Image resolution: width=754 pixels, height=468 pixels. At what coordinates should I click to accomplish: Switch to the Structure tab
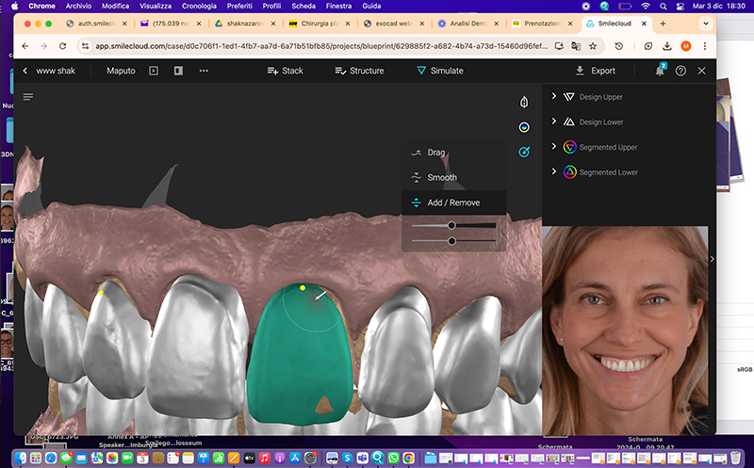[x=359, y=71]
